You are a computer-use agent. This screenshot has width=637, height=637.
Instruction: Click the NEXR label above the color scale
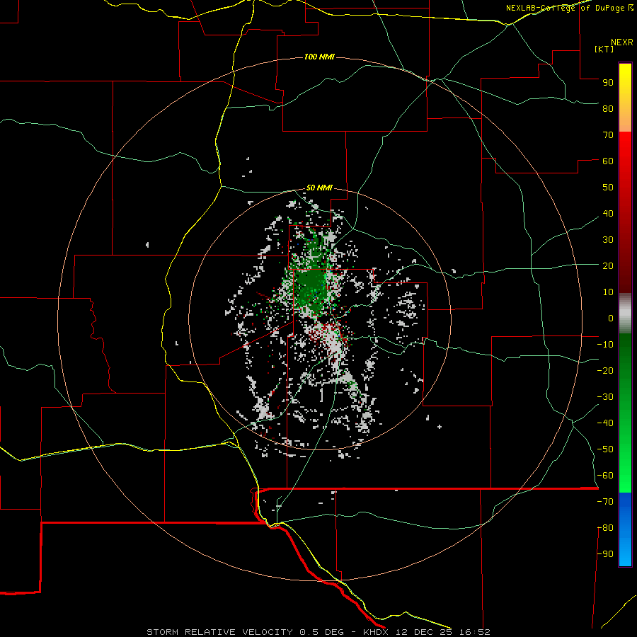[622, 42]
